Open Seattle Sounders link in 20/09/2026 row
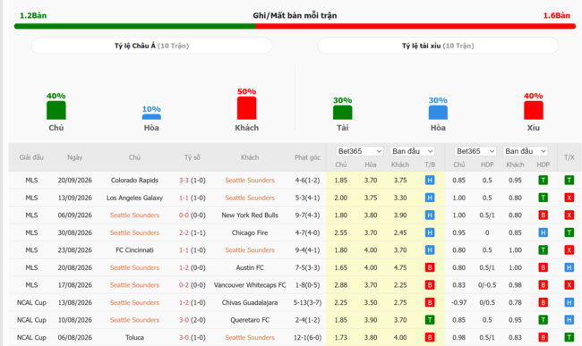 (250, 181)
